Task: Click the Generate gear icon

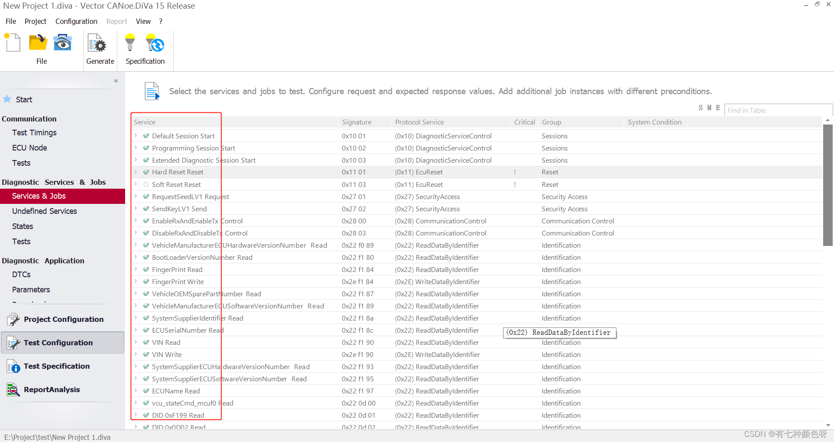Action: [x=97, y=44]
